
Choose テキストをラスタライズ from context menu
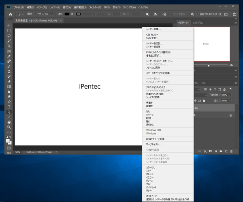coord(168,87)
